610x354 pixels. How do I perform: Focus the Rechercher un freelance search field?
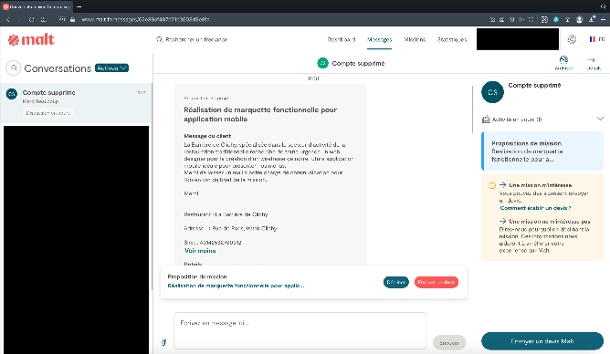(196, 39)
